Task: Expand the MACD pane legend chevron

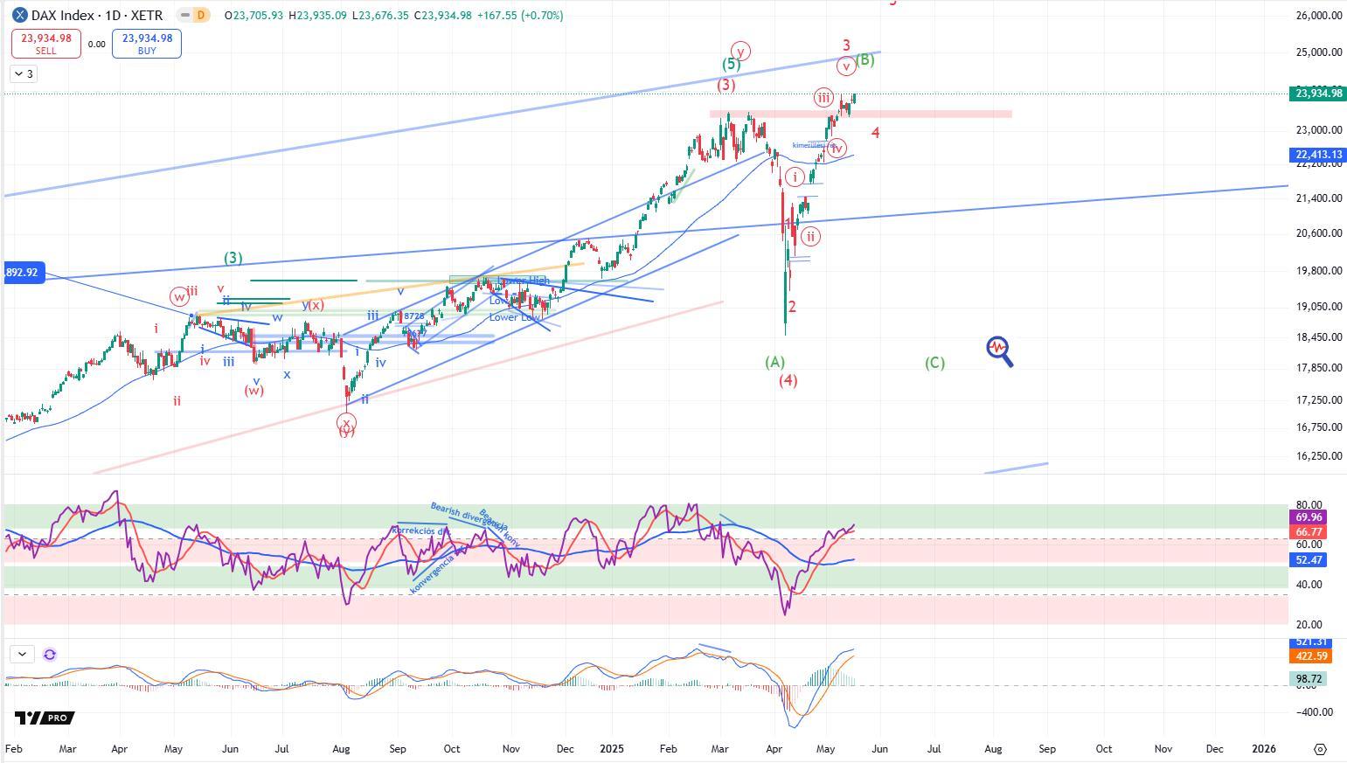Action: pos(22,654)
